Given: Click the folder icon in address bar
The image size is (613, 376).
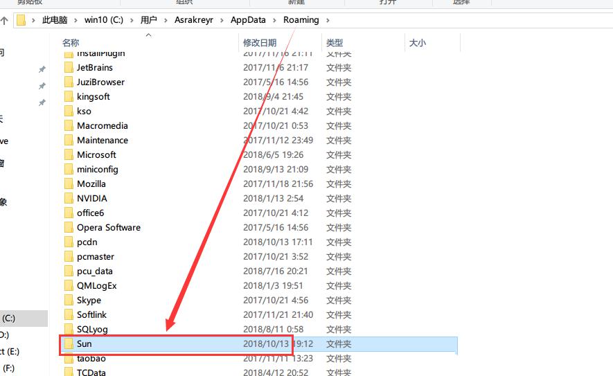Looking at the screenshot, I should coord(21,20).
